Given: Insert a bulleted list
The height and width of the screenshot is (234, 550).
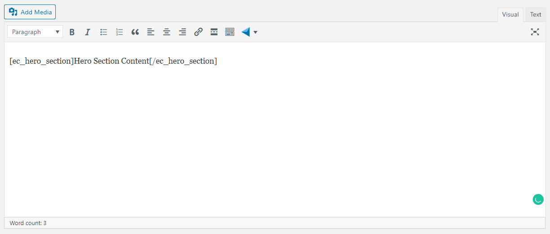Looking at the screenshot, I should pyautogui.click(x=103, y=32).
